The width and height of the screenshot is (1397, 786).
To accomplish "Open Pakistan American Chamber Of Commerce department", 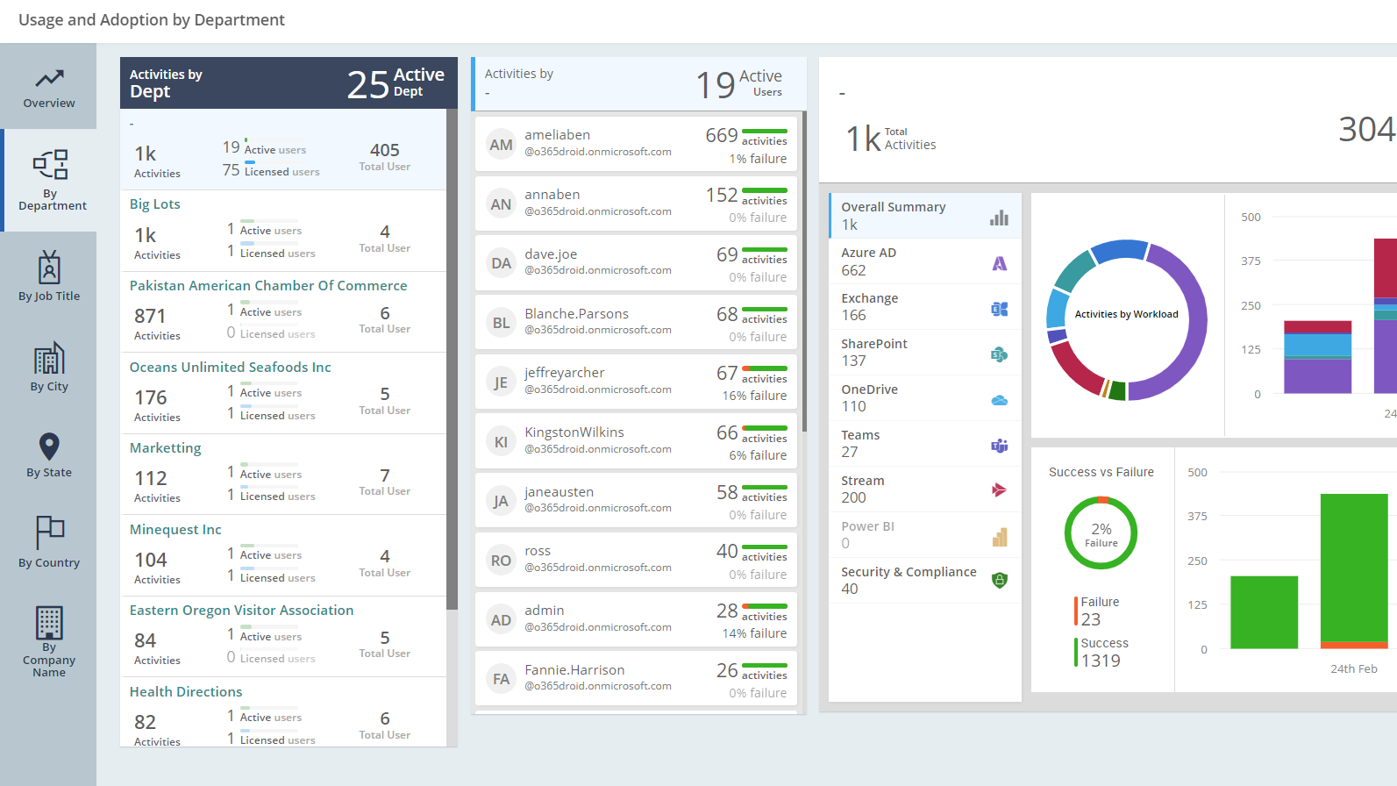I will [268, 286].
